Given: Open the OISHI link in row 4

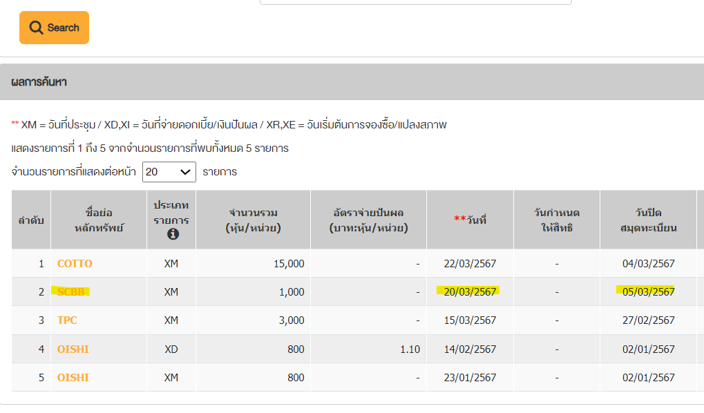Looking at the screenshot, I should (73, 349).
